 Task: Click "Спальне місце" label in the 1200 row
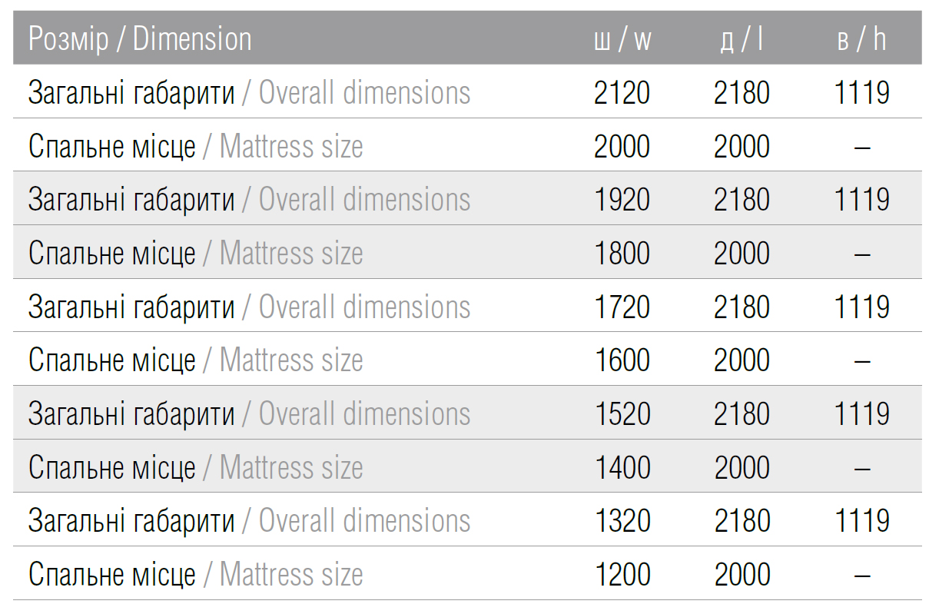[x=112, y=575]
